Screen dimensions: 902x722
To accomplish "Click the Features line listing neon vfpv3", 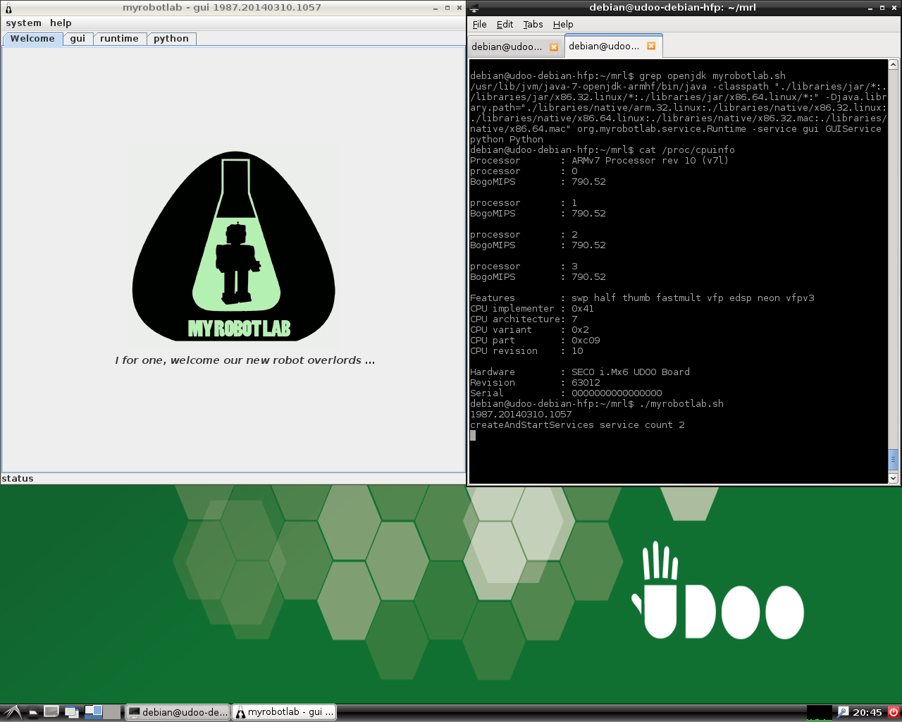I will (642, 298).
